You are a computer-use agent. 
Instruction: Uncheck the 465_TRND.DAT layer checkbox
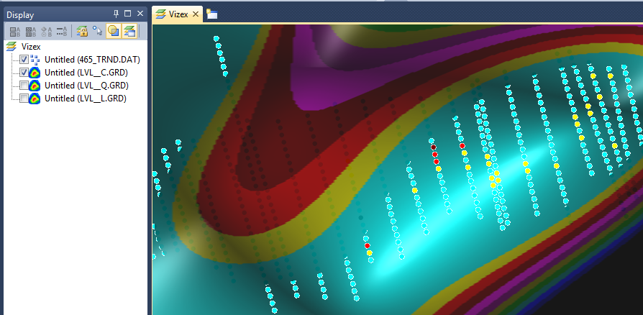24,60
